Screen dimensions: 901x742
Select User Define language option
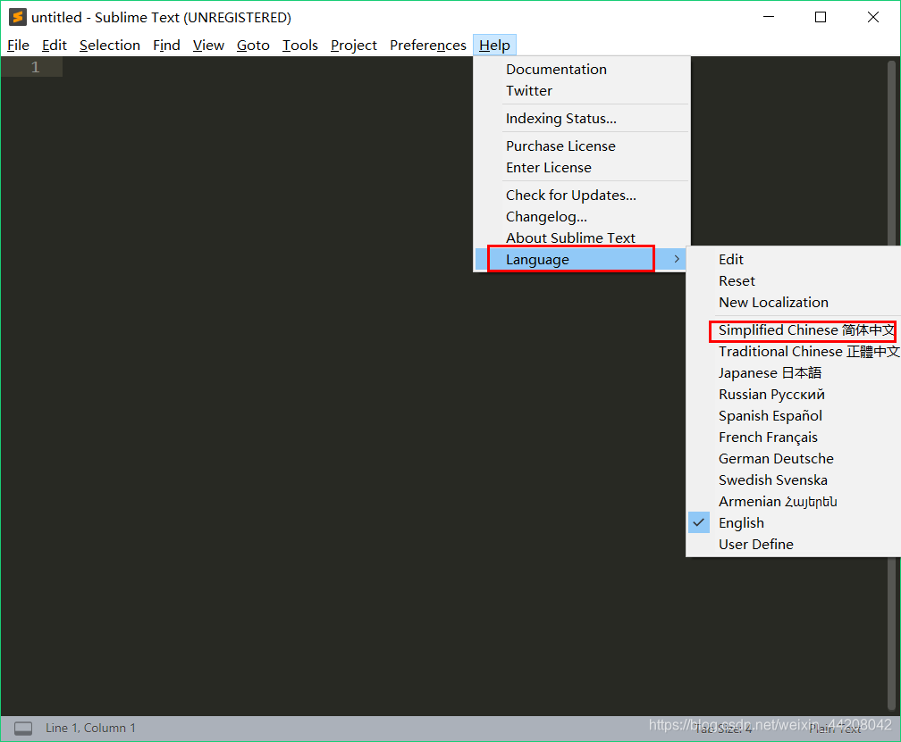point(794,544)
